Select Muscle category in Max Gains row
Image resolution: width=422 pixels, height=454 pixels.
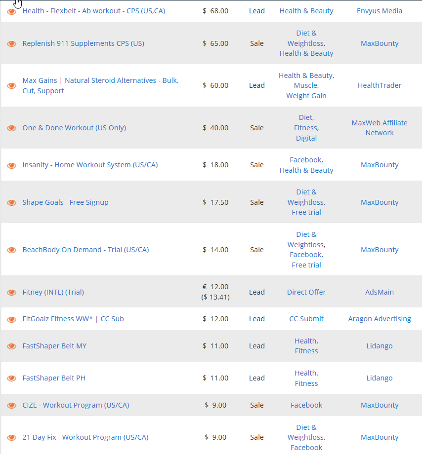coord(306,85)
